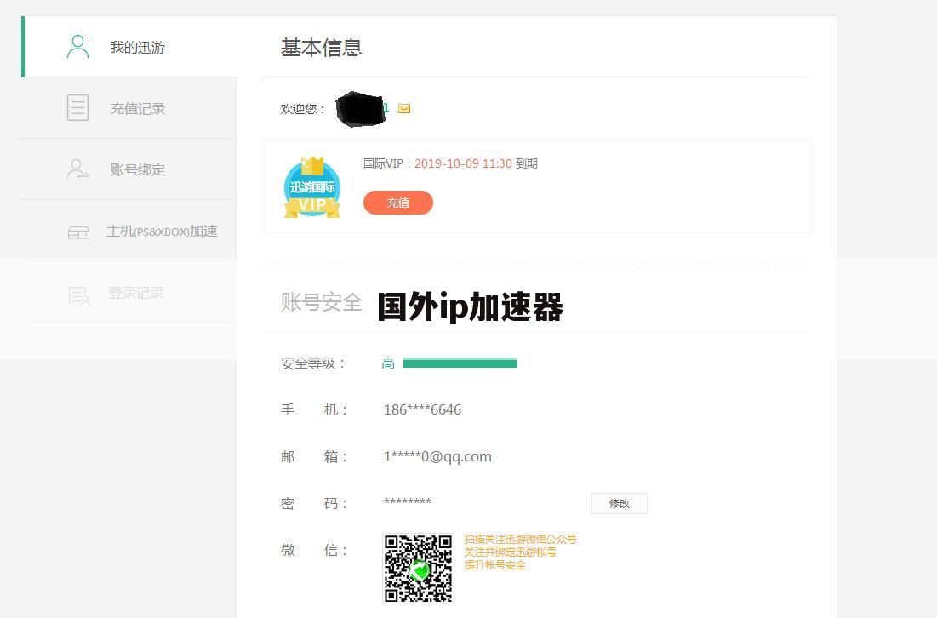Click the 迅游国际 VIP badge

312,187
